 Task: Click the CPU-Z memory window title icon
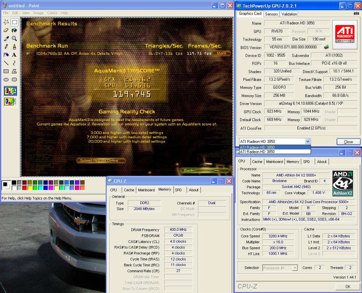pos(110,181)
